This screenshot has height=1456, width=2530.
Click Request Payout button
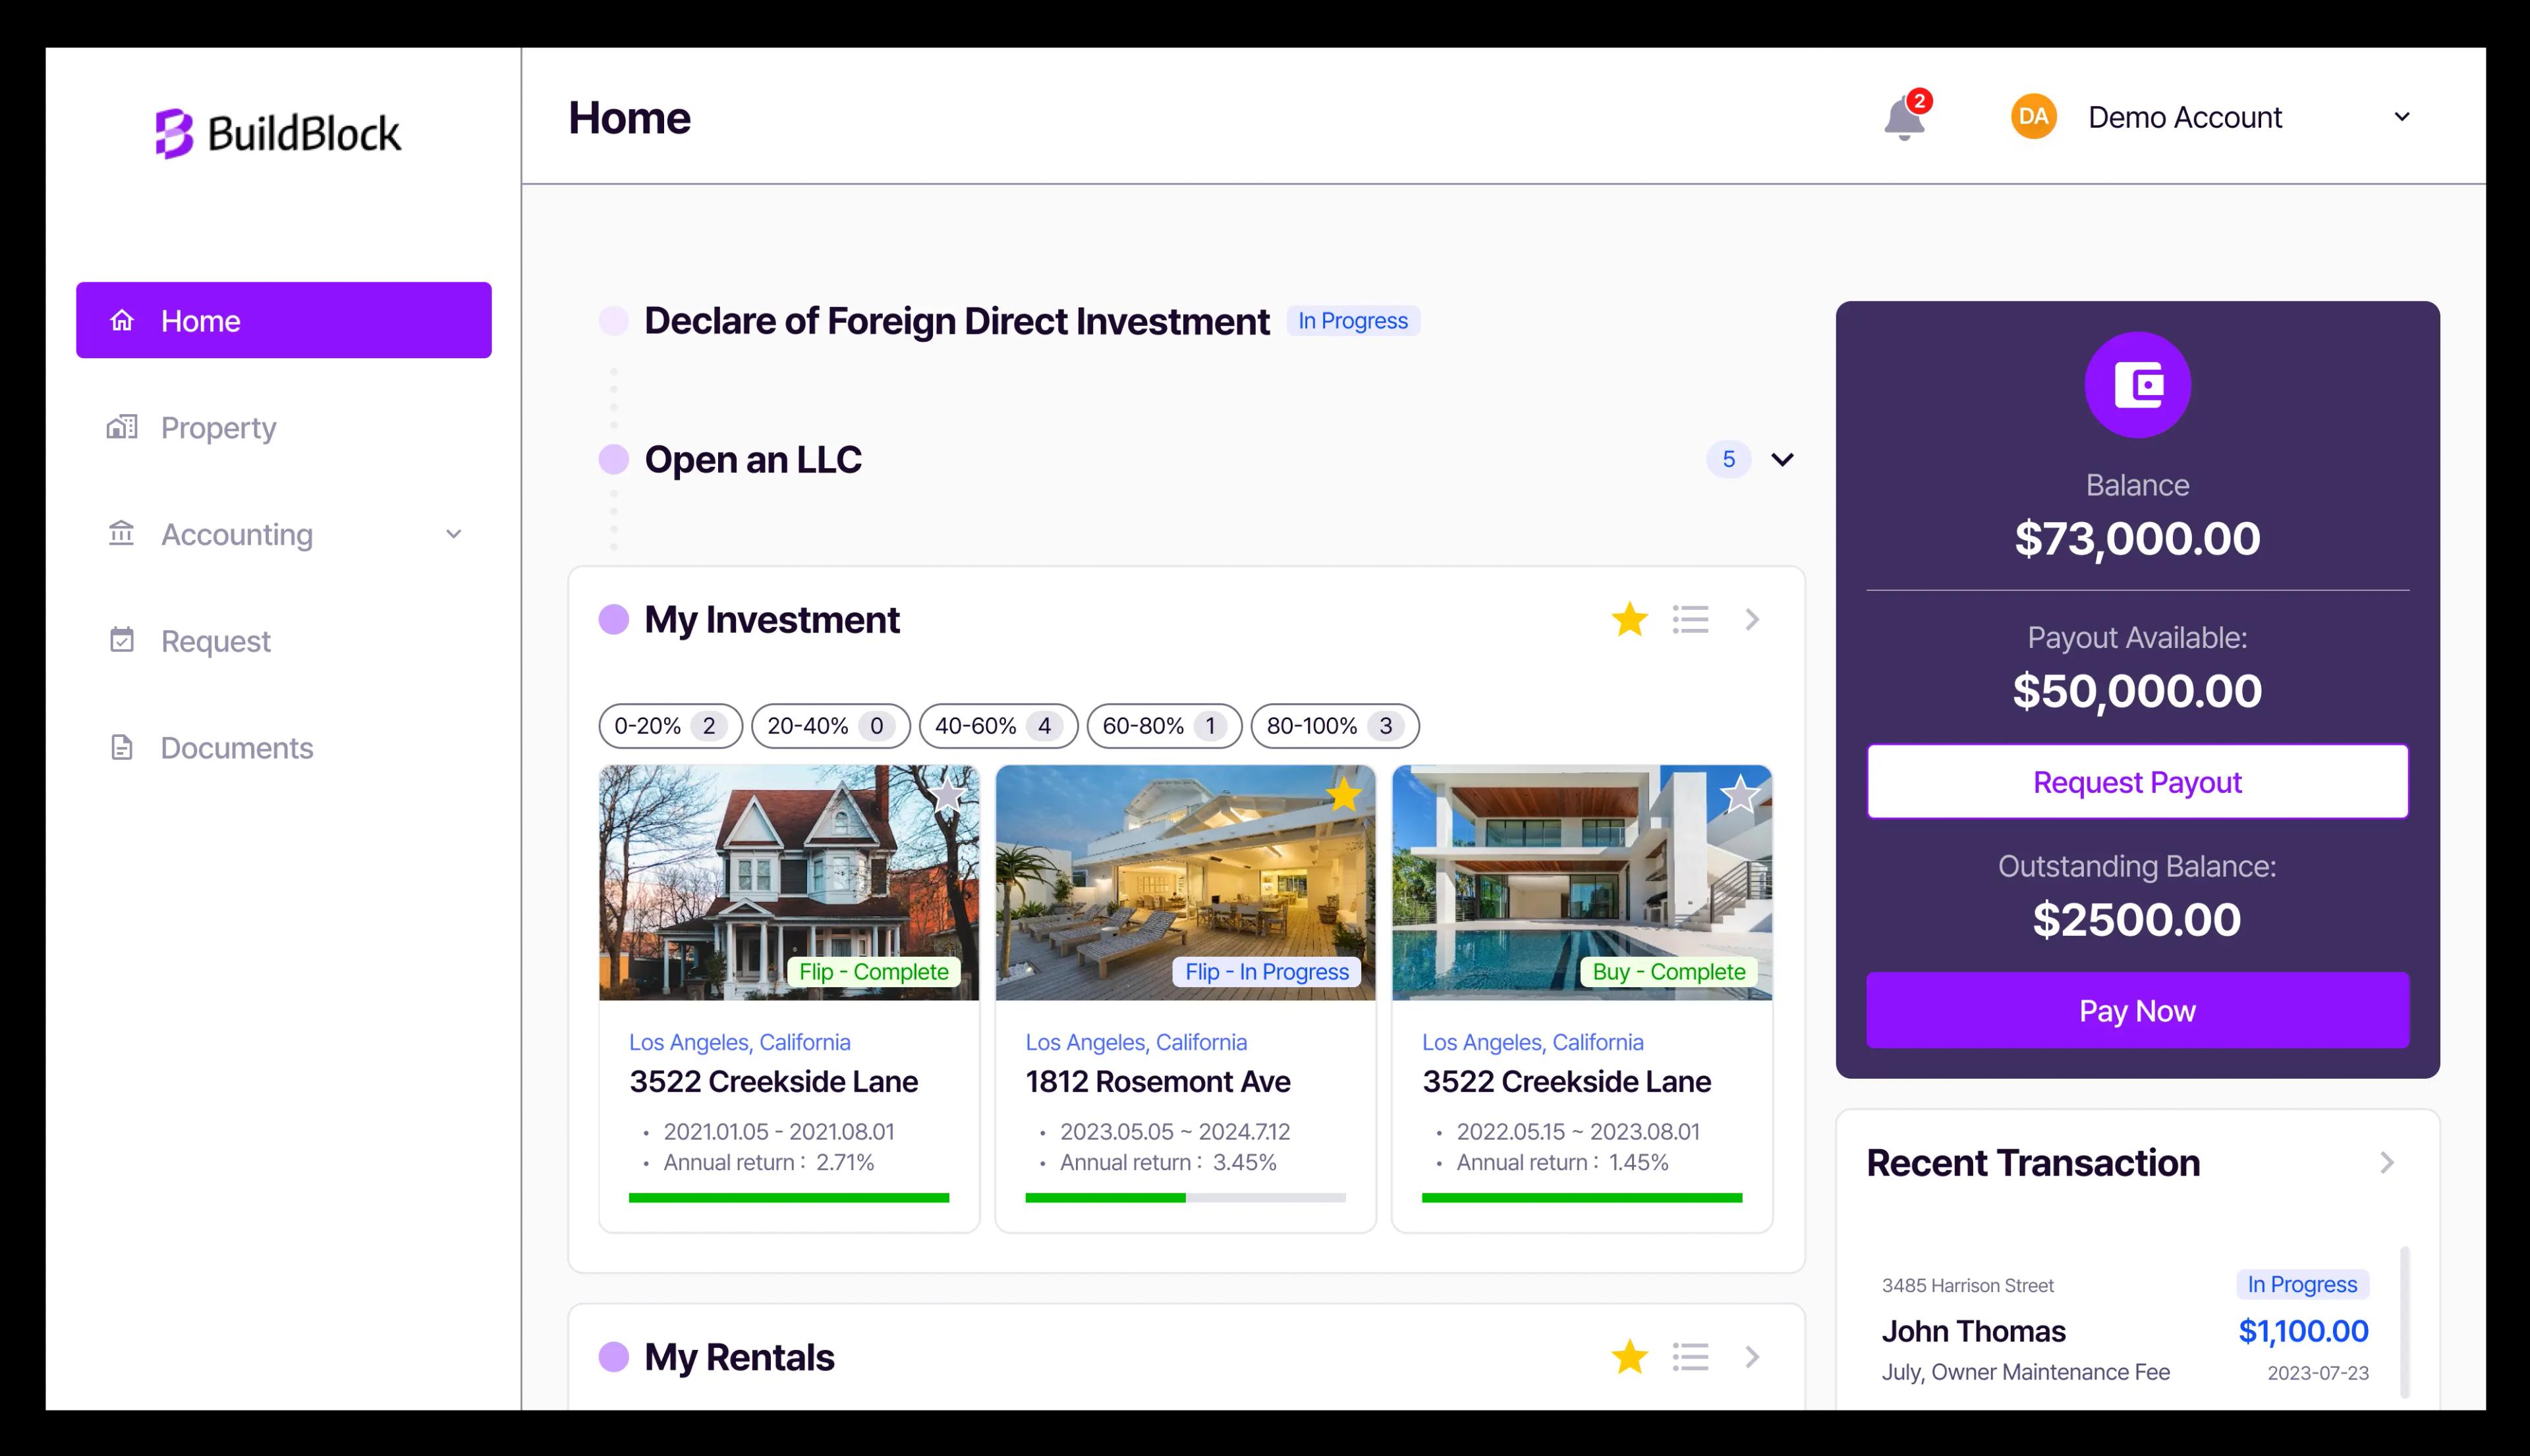tap(2137, 781)
